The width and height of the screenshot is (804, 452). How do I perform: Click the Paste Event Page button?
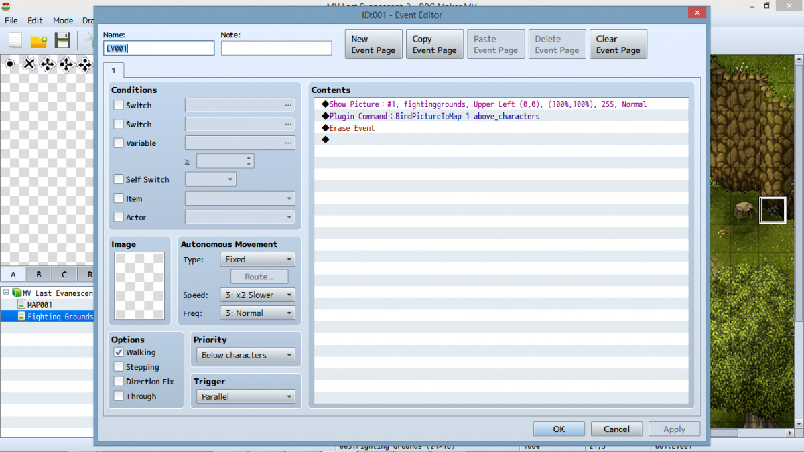click(496, 44)
